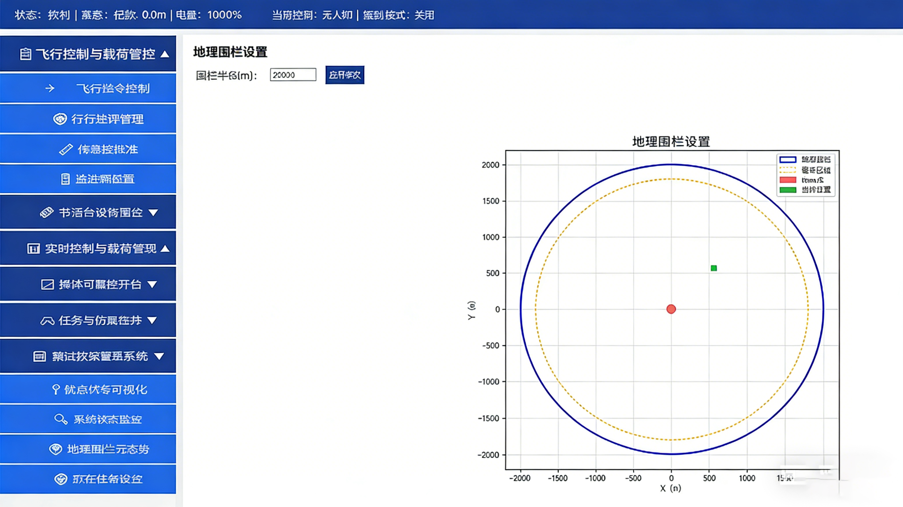Click the document icon next to 选进烟位置
This screenshot has height=507, width=903.
65,179
